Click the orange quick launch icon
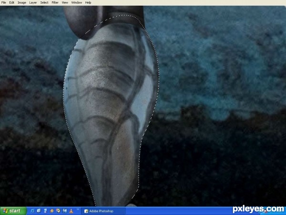286x215 pixels. tap(52, 211)
